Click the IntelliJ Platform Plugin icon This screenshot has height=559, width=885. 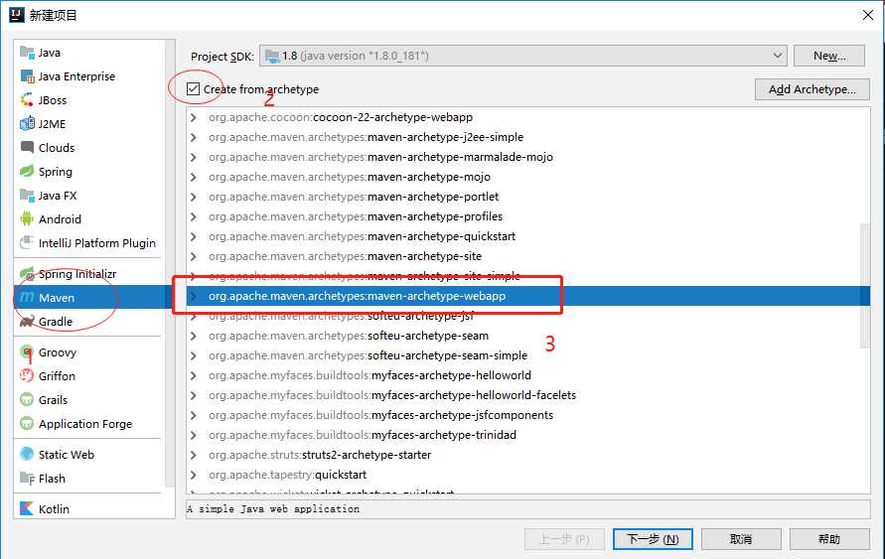click(27, 242)
